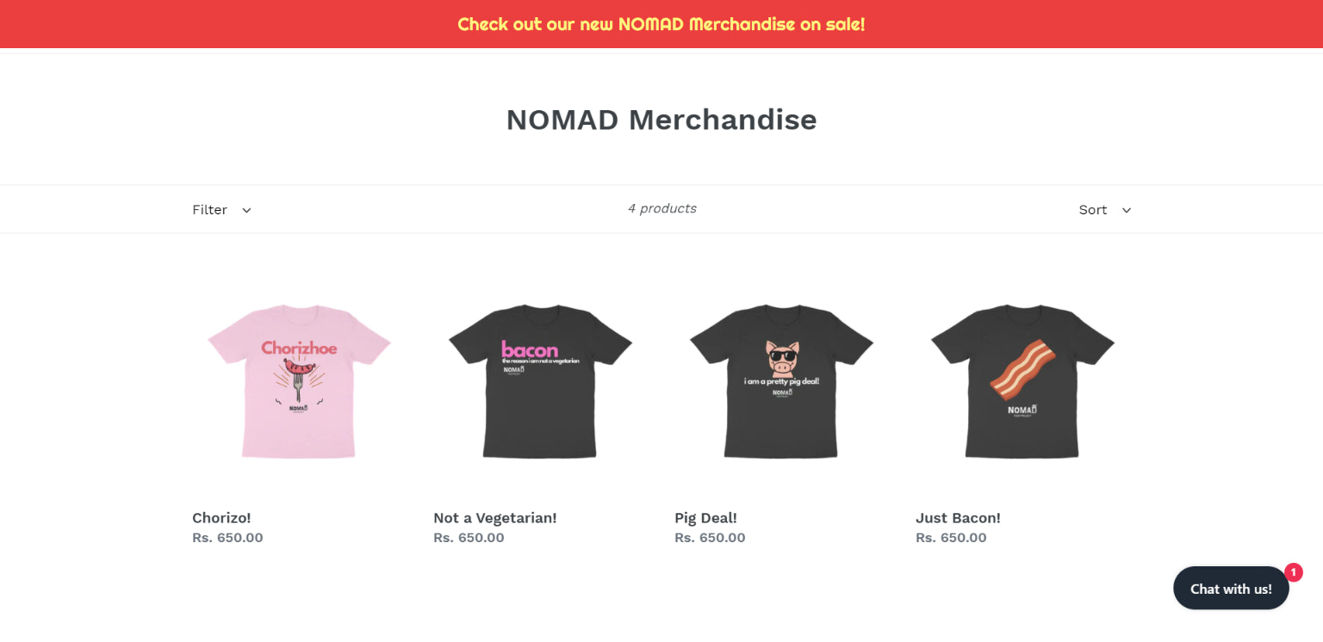
Task: Open the Just Bacon! product title link
Action: point(958,518)
